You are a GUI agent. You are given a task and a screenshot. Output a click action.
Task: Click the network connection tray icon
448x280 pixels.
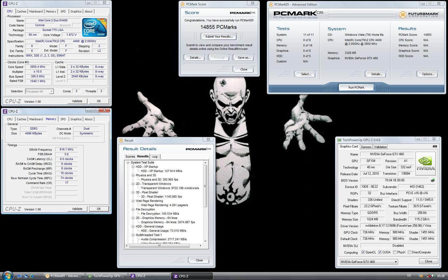428,276
